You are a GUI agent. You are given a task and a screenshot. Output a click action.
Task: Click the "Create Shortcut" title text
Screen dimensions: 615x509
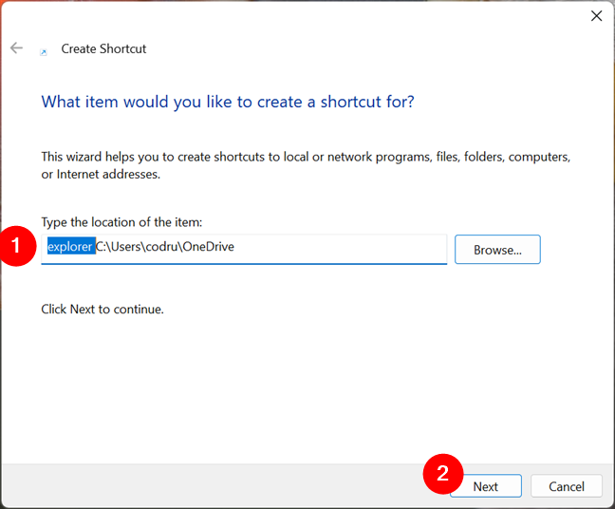103,48
